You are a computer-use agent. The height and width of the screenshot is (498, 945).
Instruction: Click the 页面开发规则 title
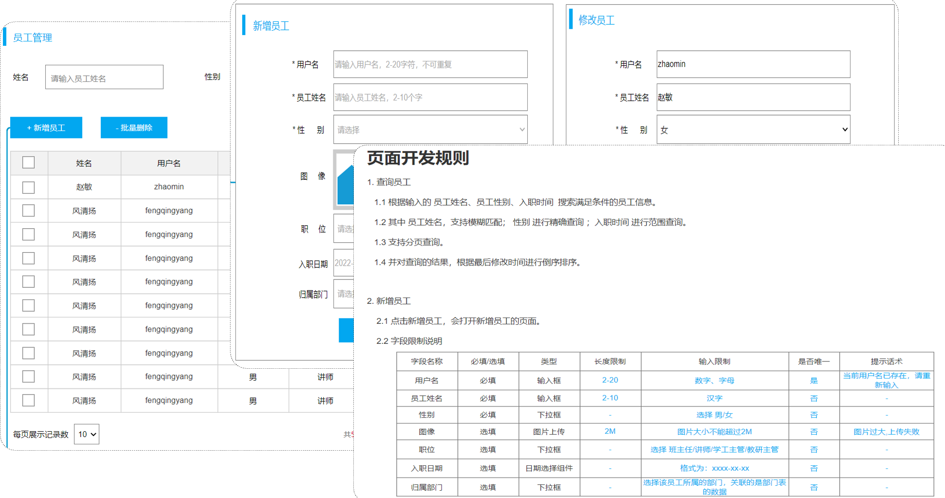(x=418, y=158)
